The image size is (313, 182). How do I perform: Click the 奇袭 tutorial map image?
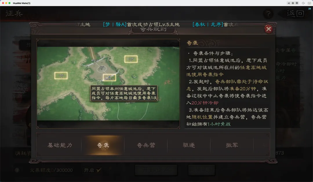[x=108, y=84]
